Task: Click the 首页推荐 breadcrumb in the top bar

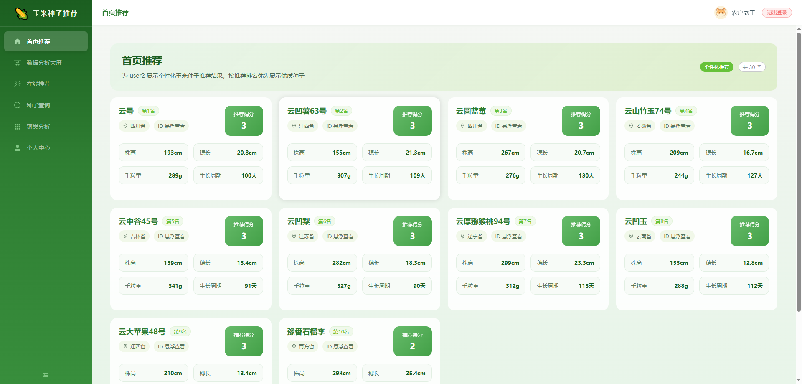Action: click(115, 13)
